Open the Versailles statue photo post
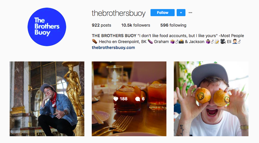Viewport: 259px width, 143px height. click(47, 99)
